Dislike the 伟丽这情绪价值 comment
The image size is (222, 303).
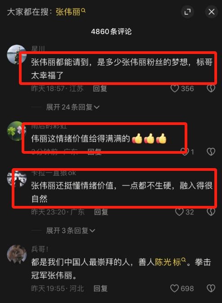pos(211,151)
